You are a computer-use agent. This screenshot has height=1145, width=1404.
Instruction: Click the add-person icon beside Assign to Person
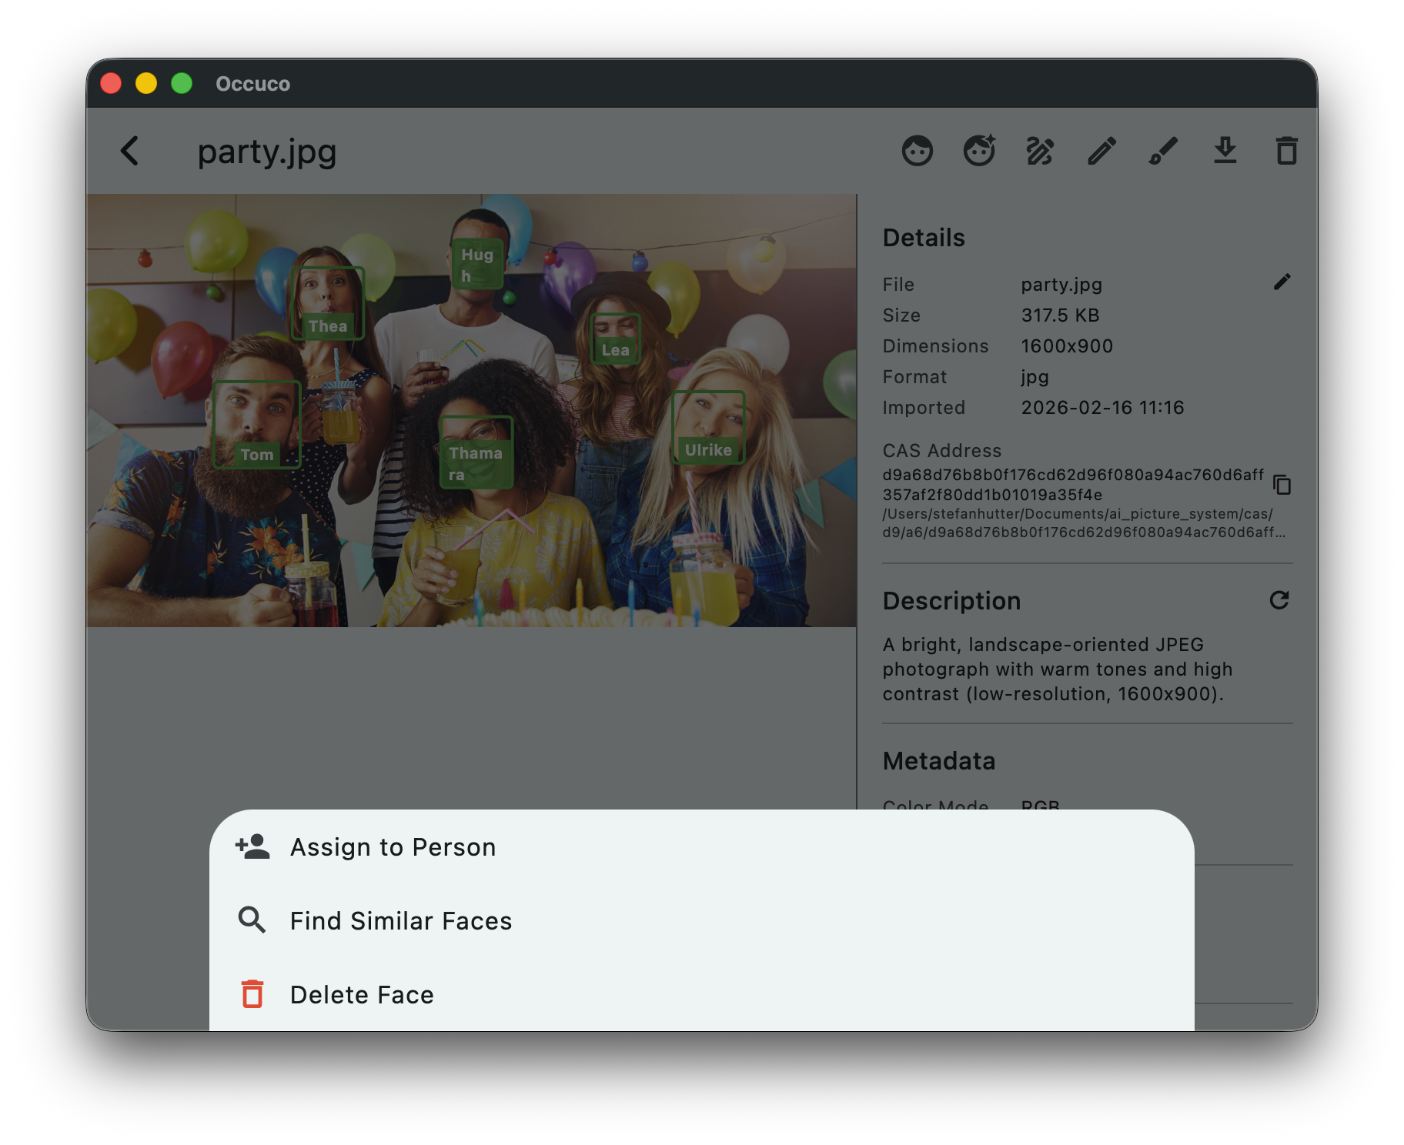click(252, 846)
